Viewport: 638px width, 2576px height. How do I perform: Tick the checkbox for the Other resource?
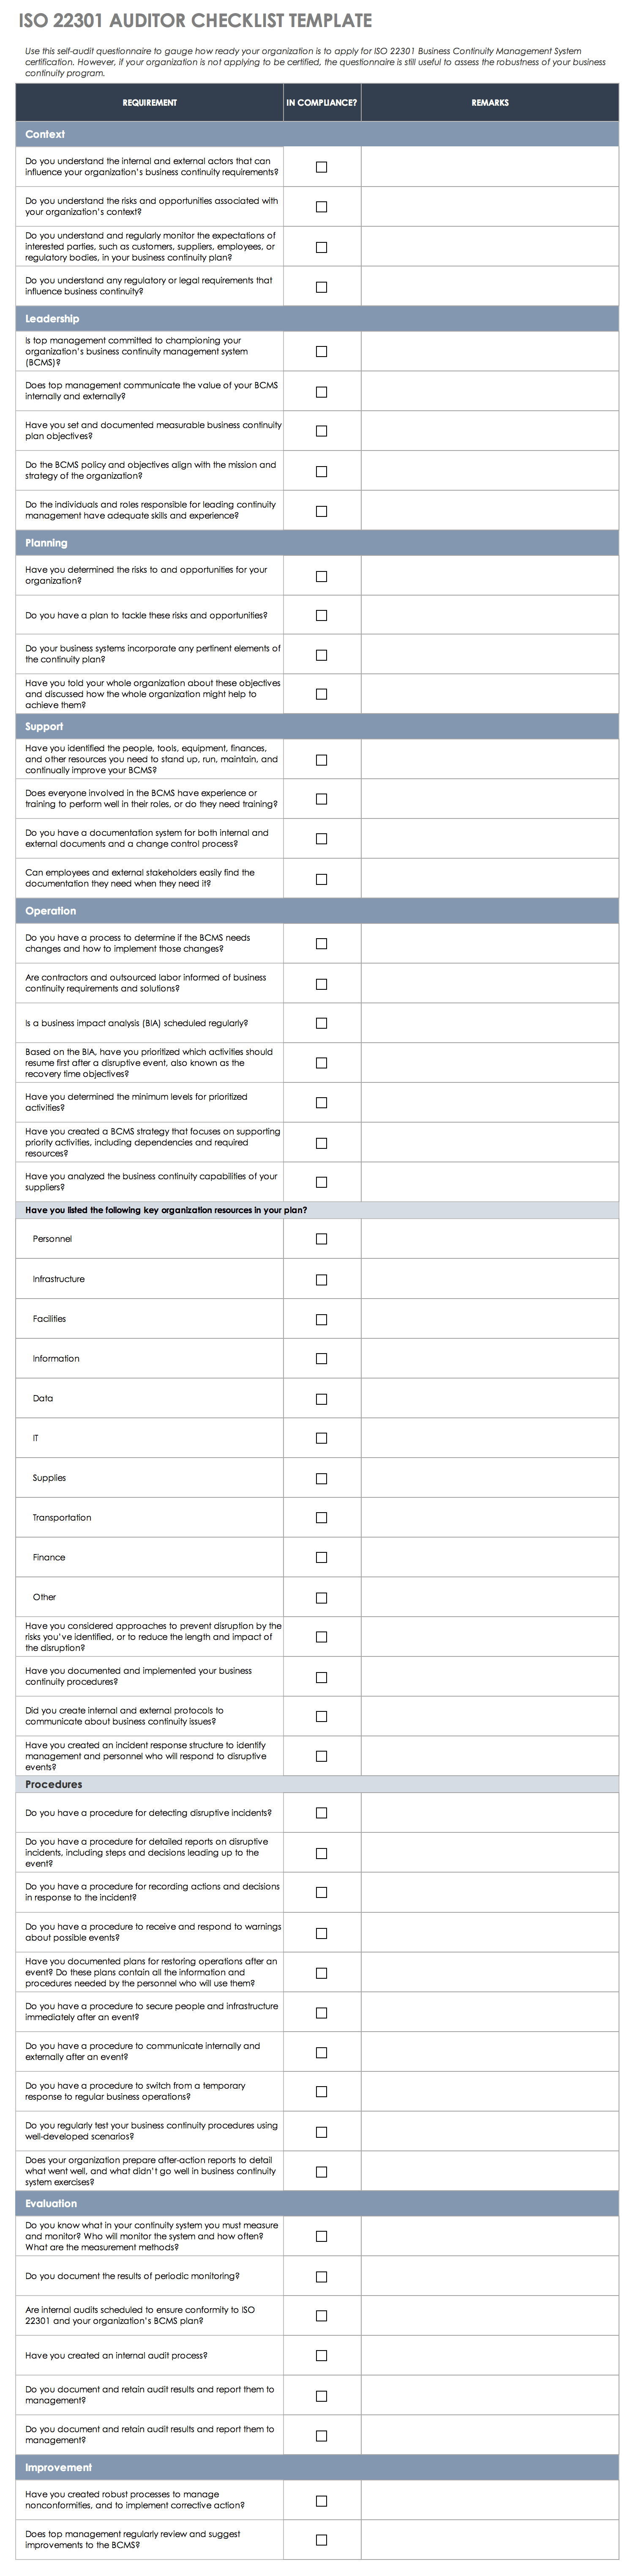tap(322, 1598)
